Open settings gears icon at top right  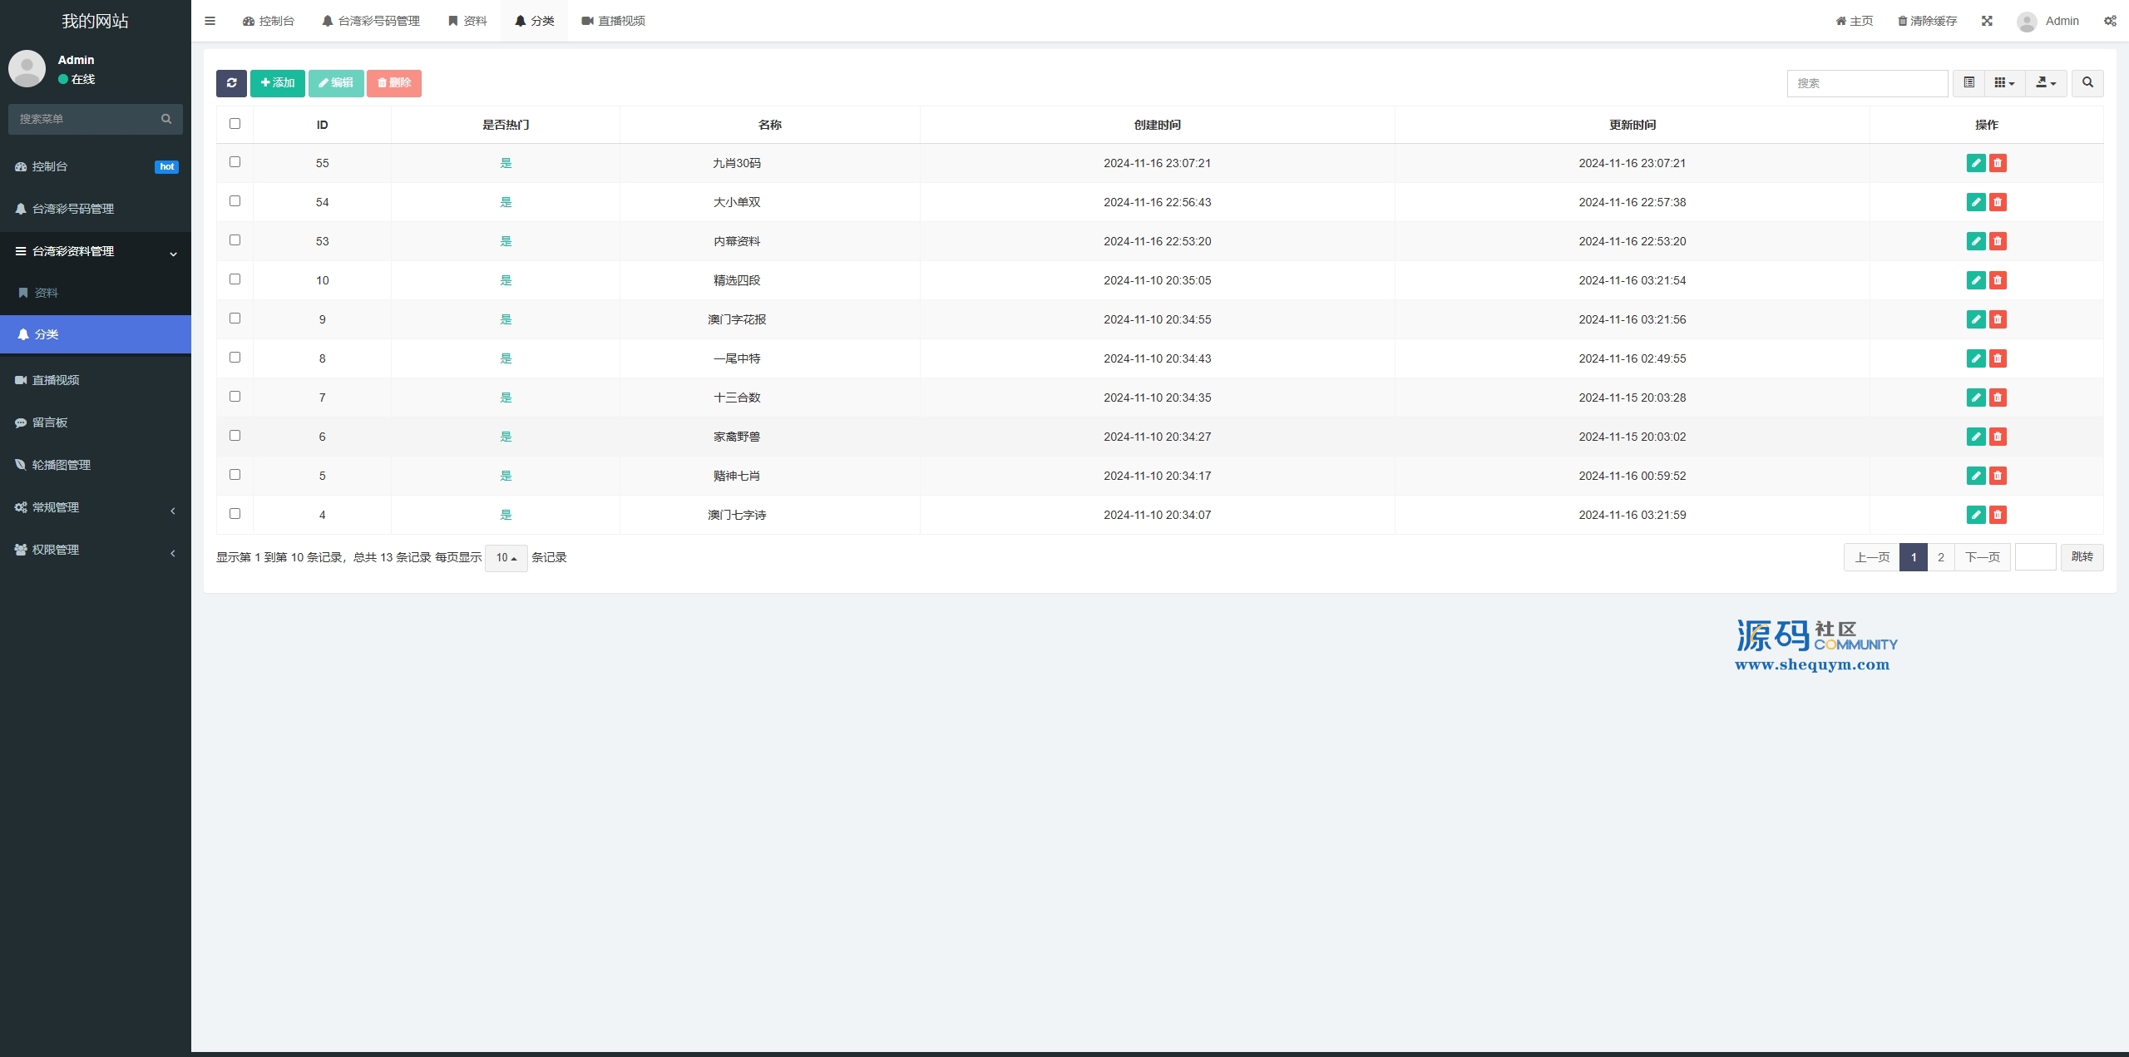tap(2110, 21)
